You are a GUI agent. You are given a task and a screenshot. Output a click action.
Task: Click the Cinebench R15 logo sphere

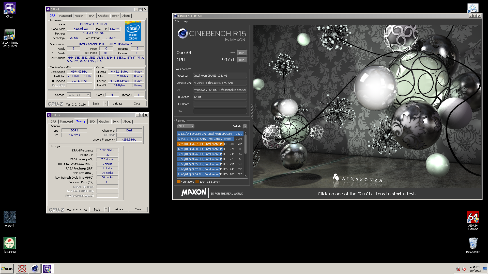click(182, 33)
